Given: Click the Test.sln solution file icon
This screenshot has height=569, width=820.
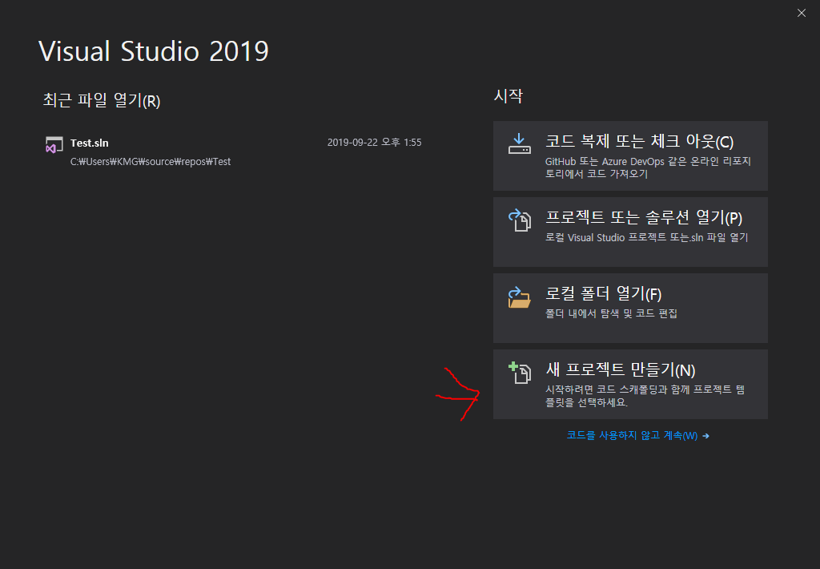Looking at the screenshot, I should [54, 145].
